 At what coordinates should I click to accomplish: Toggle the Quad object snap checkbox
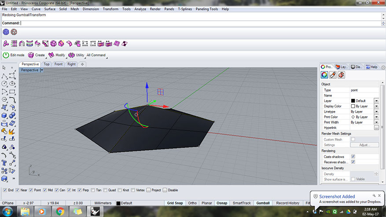[x=105, y=190]
